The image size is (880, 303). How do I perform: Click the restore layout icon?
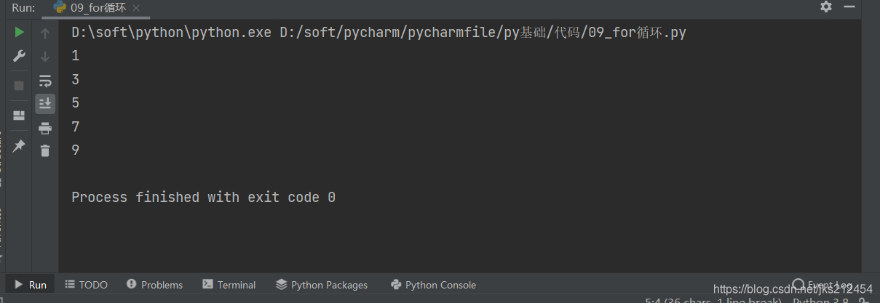tap(19, 116)
